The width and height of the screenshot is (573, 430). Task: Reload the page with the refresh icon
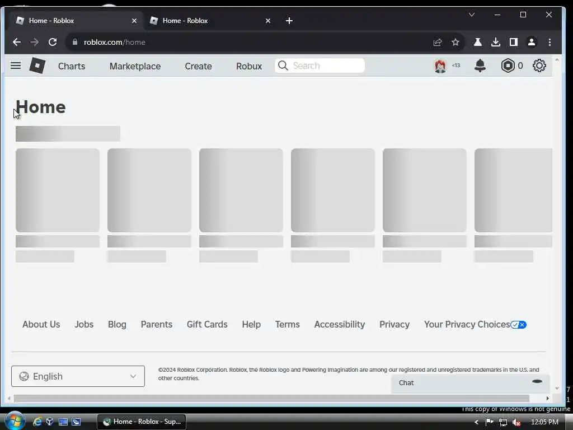(53, 42)
